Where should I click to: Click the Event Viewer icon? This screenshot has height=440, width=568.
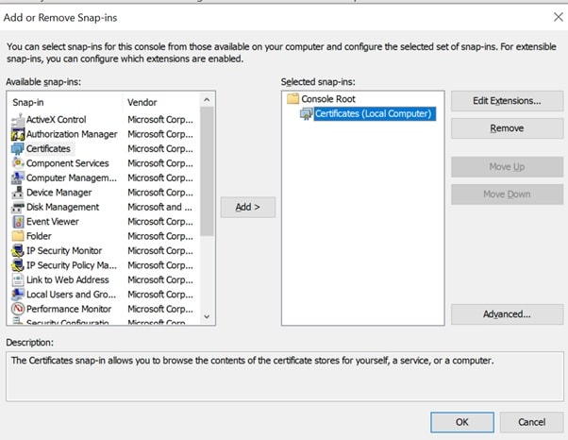pyautogui.click(x=18, y=222)
